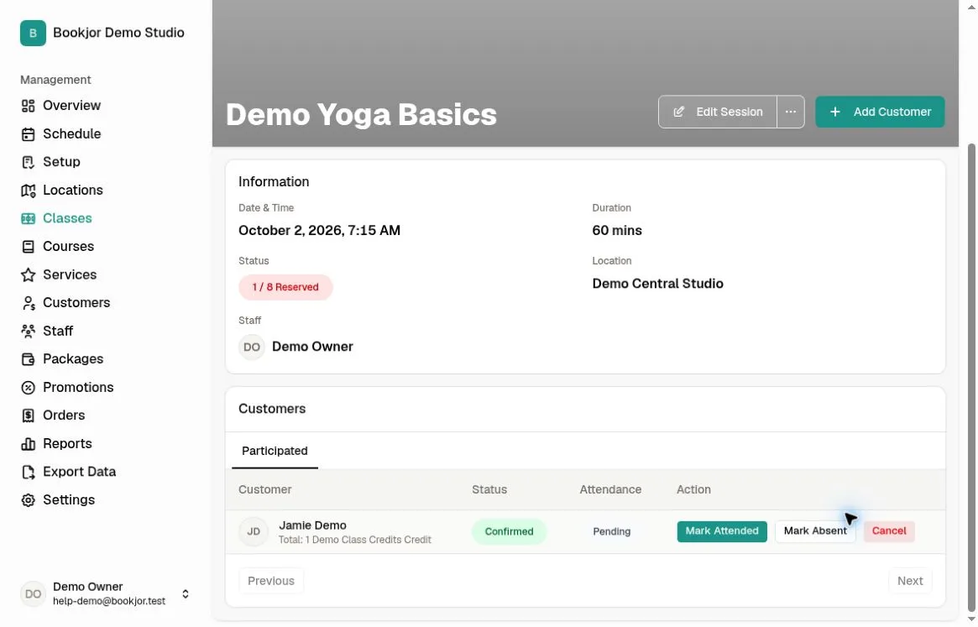Click the pencil icon on Edit Session
978x627 pixels.
[x=678, y=112]
